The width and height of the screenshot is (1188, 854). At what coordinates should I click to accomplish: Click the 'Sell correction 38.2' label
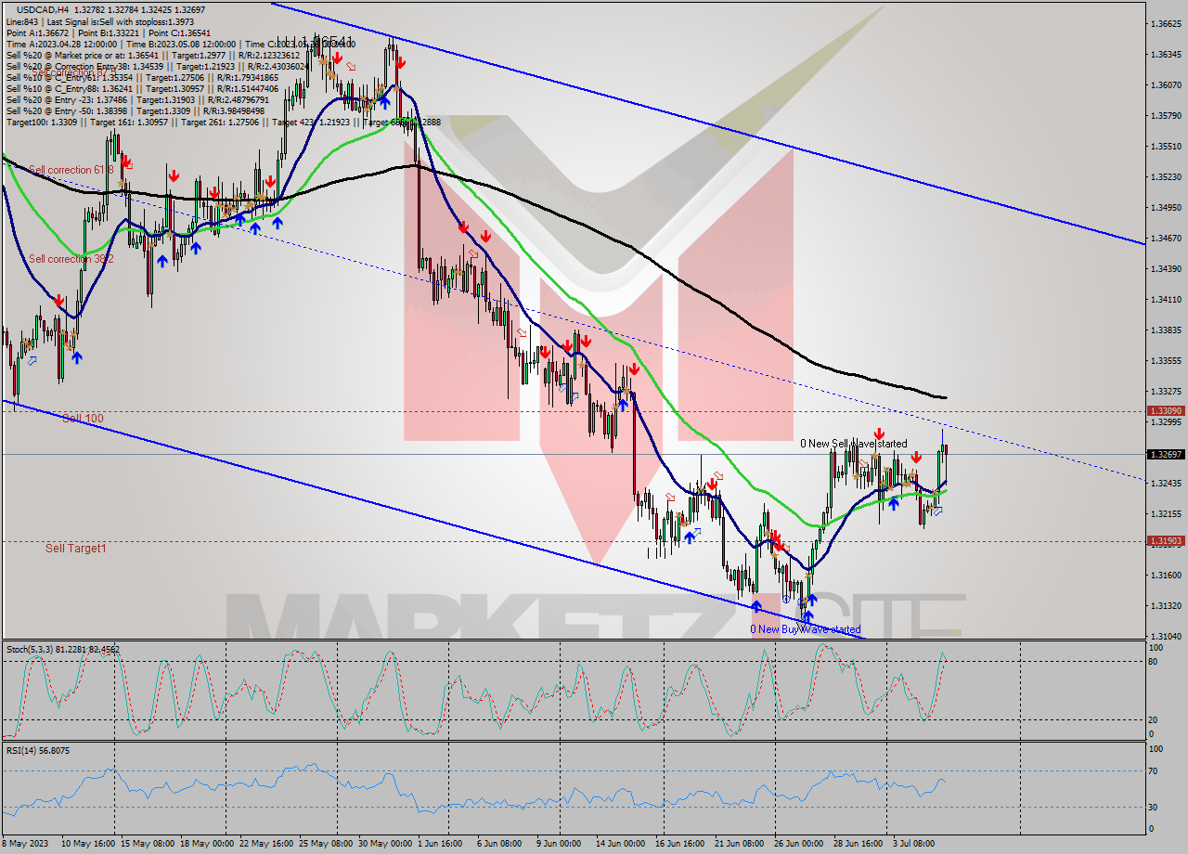click(71, 259)
